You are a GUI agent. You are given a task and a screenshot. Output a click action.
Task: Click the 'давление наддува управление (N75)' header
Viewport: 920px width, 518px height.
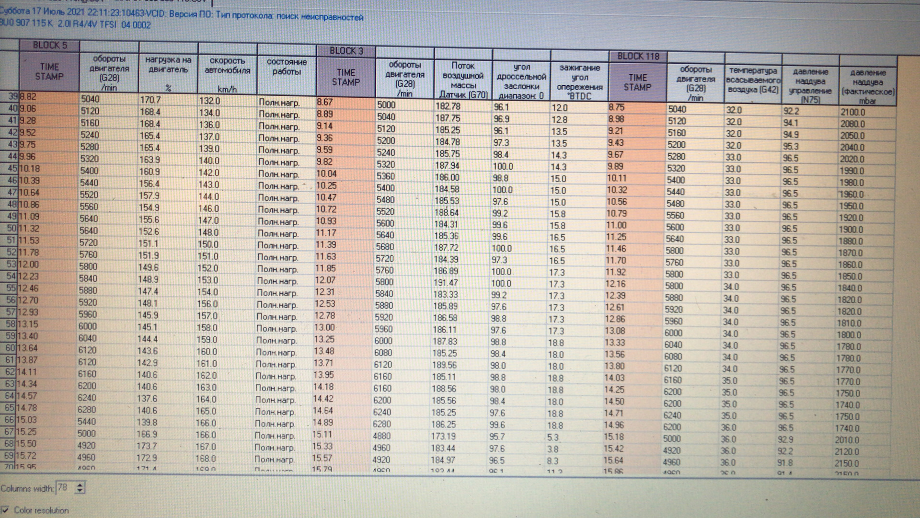811,85
